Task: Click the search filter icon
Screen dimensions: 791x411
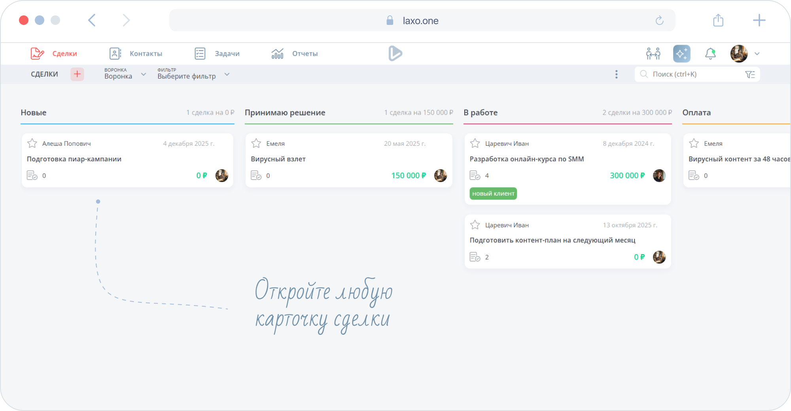Action: [749, 74]
